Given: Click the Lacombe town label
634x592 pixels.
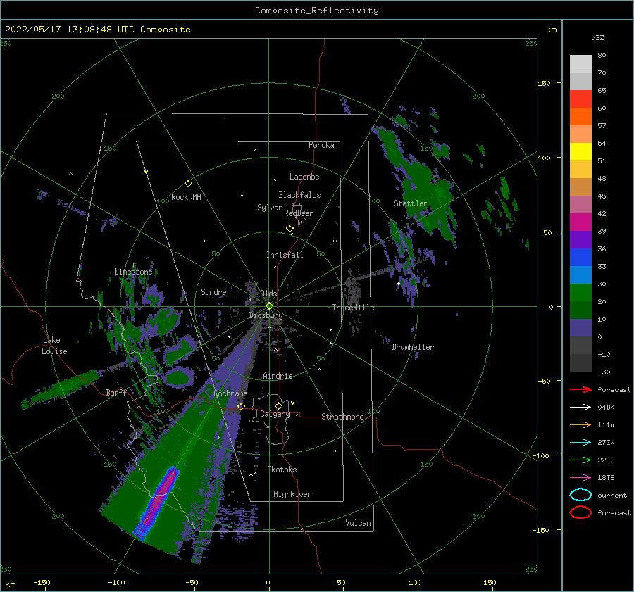Looking at the screenshot, I should pyautogui.click(x=304, y=177).
